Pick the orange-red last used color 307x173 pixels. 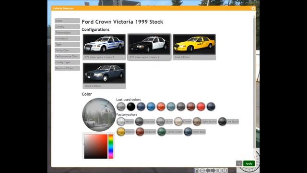[x=161, y=107]
